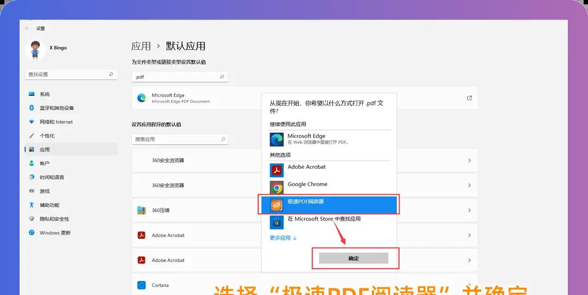Image resolution: width=588 pixels, height=295 pixels.
Task: Open 辅助功能 in the sidebar
Action: coord(71,205)
